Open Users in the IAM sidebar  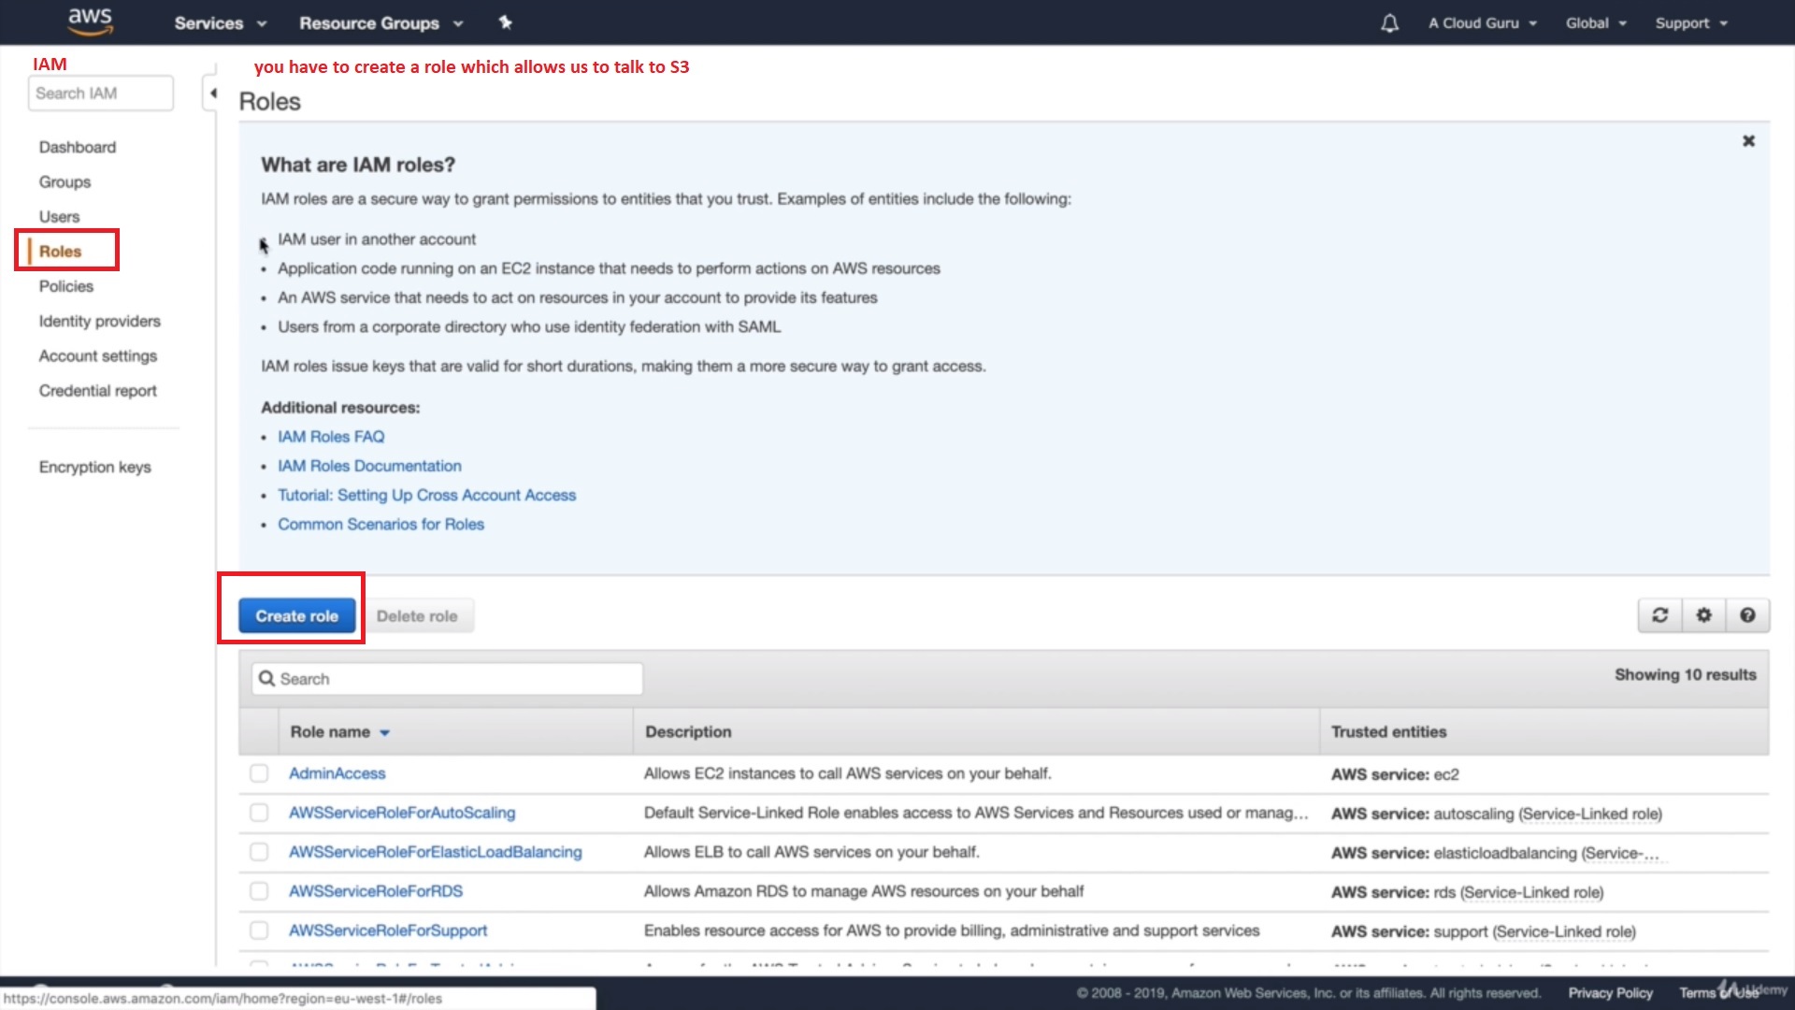tap(59, 217)
